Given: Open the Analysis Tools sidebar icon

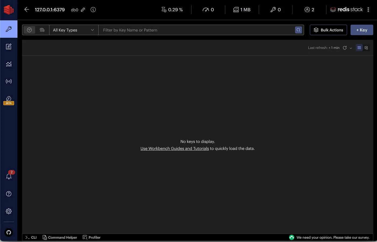Looking at the screenshot, I should 9,64.
